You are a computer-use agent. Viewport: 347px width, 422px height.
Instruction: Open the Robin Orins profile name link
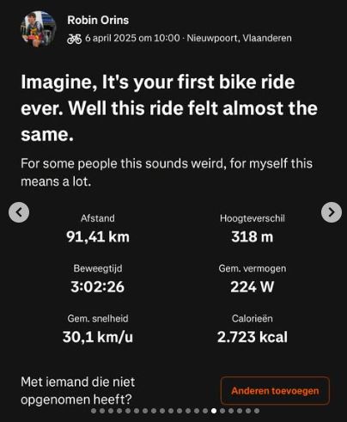98,20
